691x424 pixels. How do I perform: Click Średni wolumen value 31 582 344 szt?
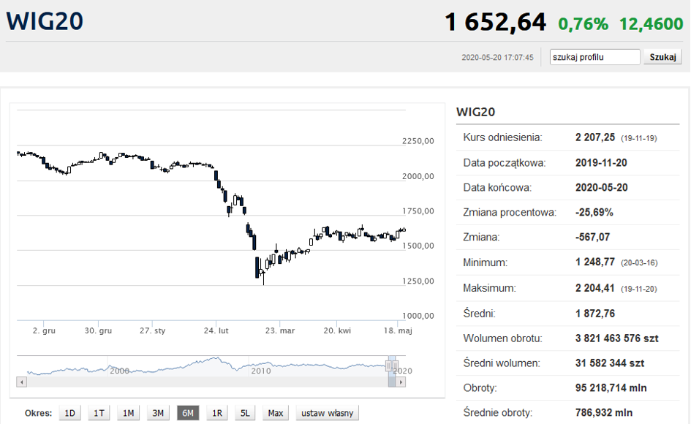pyautogui.click(x=610, y=363)
